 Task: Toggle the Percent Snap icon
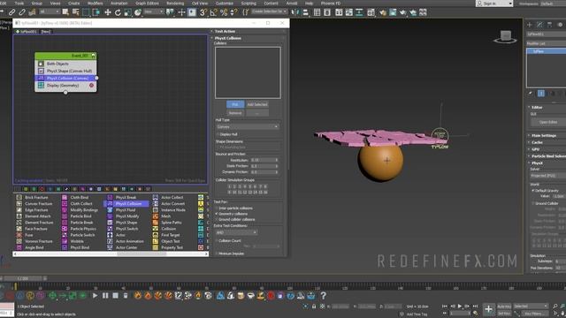[x=224, y=12]
